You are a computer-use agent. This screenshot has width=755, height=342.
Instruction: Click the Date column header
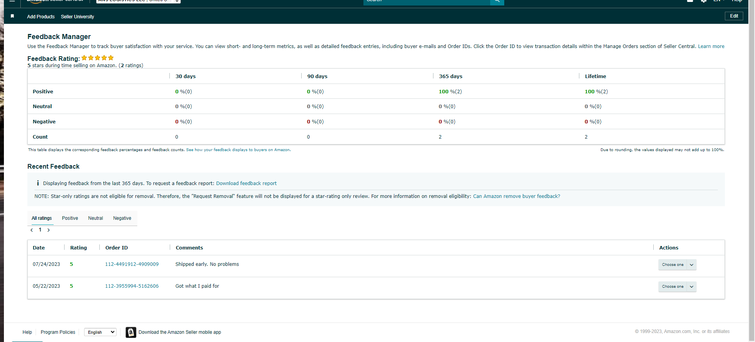point(39,248)
